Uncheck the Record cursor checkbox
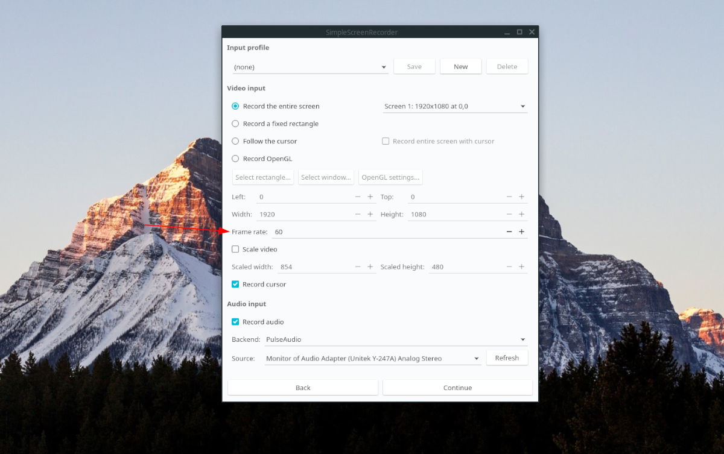Screen dimensions: 724x454 point(235,284)
